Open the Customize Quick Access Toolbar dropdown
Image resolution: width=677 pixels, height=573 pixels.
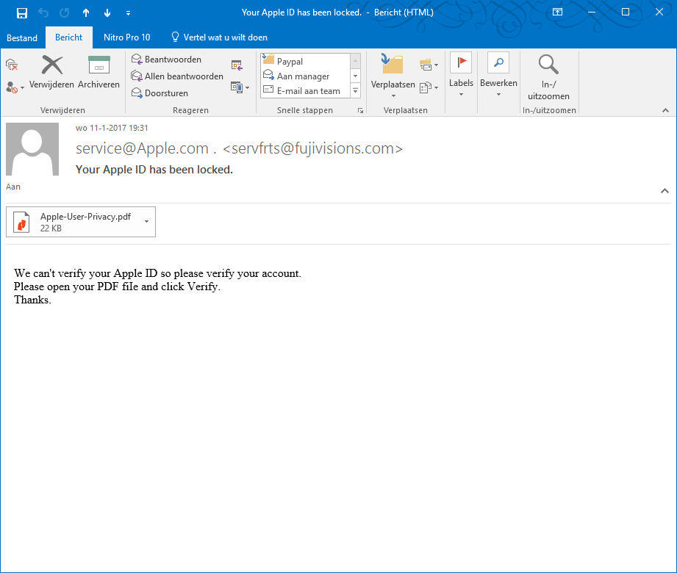[x=128, y=13]
